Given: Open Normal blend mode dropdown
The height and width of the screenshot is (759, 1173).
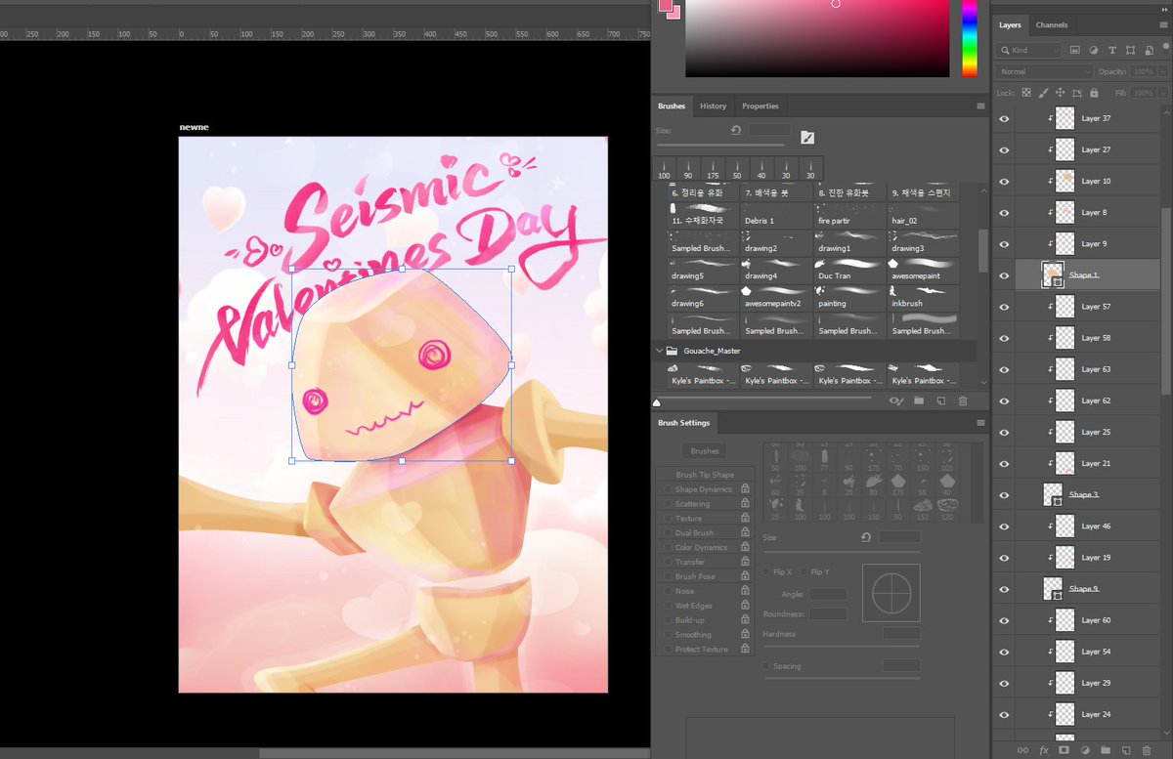Looking at the screenshot, I should (x=1044, y=71).
